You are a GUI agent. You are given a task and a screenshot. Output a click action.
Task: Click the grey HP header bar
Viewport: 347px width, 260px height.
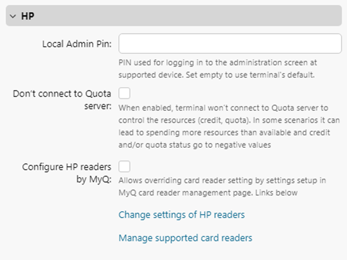(x=181, y=16)
